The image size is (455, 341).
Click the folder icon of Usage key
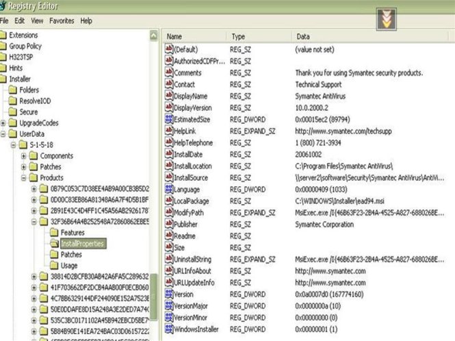(x=54, y=266)
